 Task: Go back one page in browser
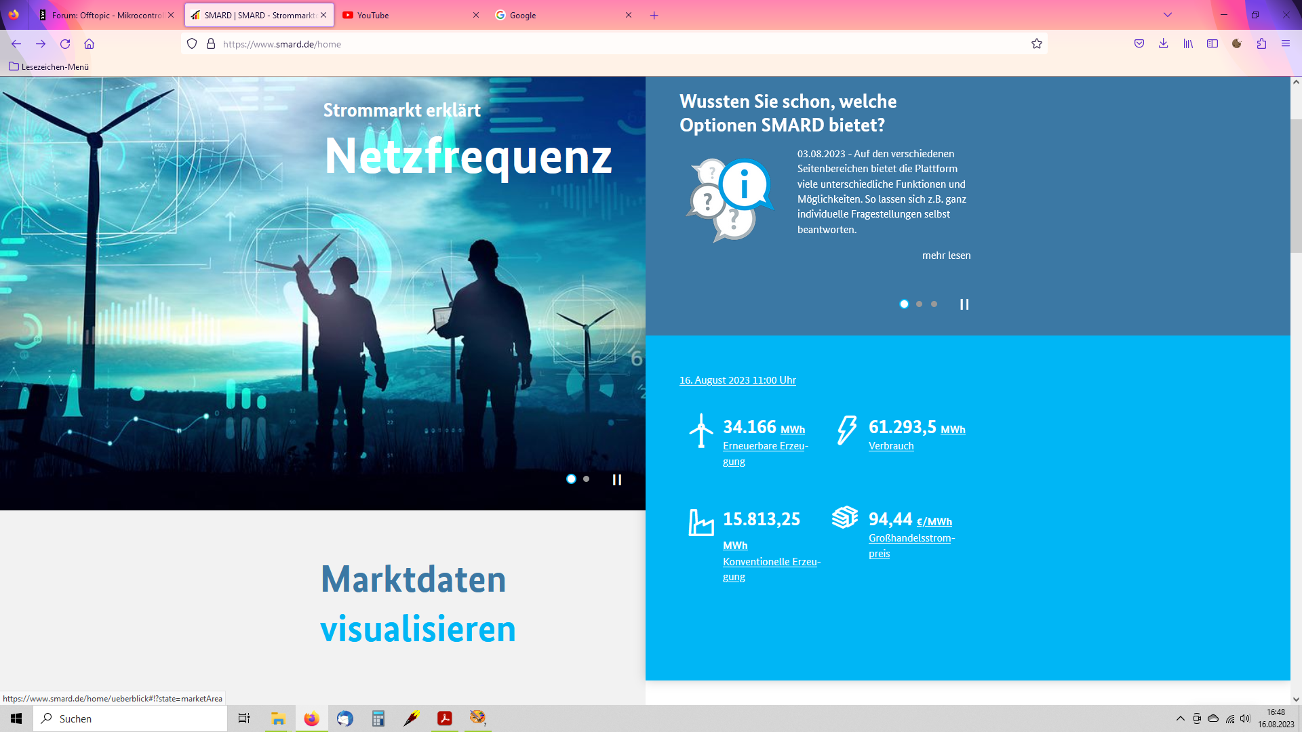[16, 44]
